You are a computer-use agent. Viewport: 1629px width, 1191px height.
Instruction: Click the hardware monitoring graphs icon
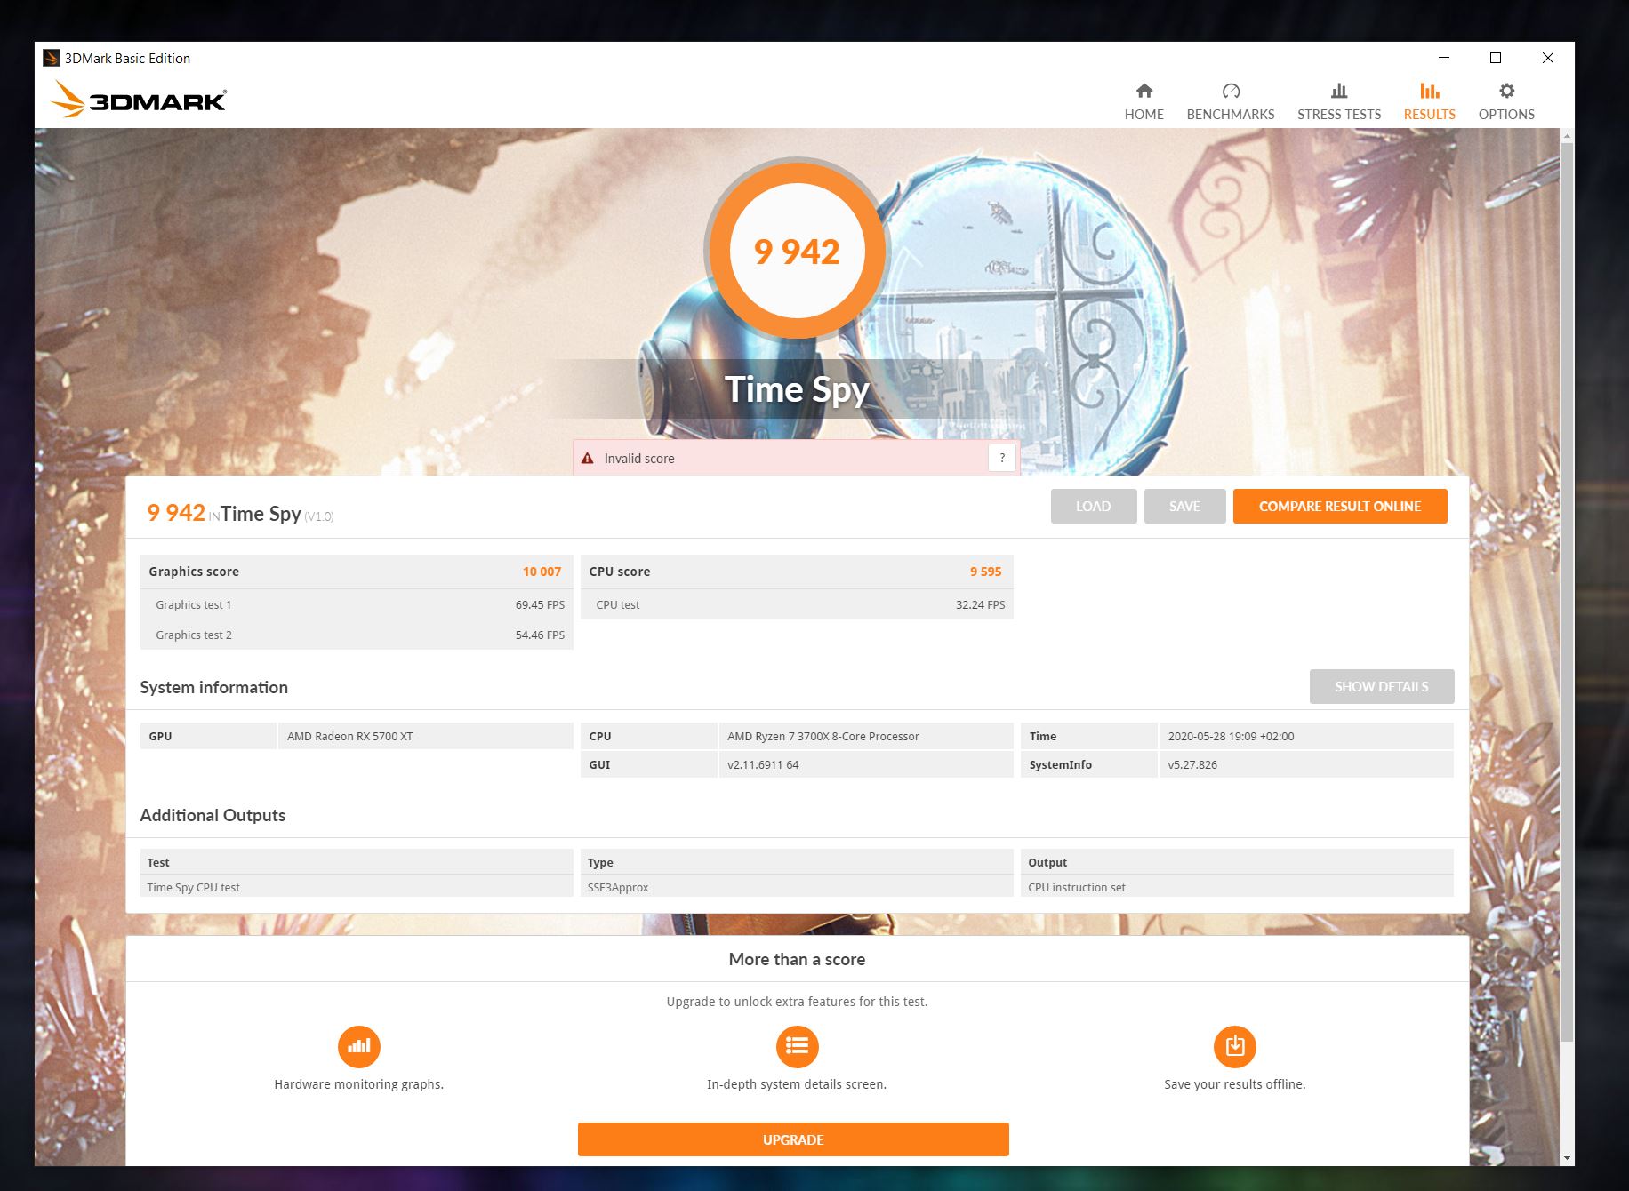coord(358,1046)
